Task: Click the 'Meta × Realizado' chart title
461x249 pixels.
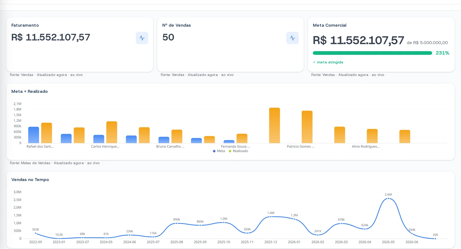Action: tap(30, 91)
